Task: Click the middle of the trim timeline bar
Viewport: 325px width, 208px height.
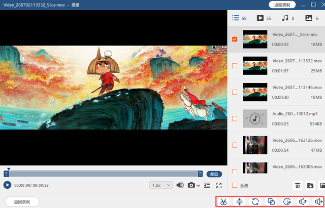Action: [x=103, y=174]
